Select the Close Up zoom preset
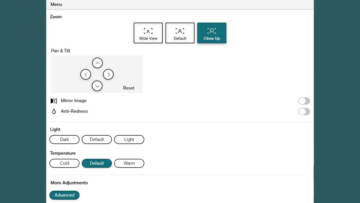The image size is (360, 203). tap(212, 33)
